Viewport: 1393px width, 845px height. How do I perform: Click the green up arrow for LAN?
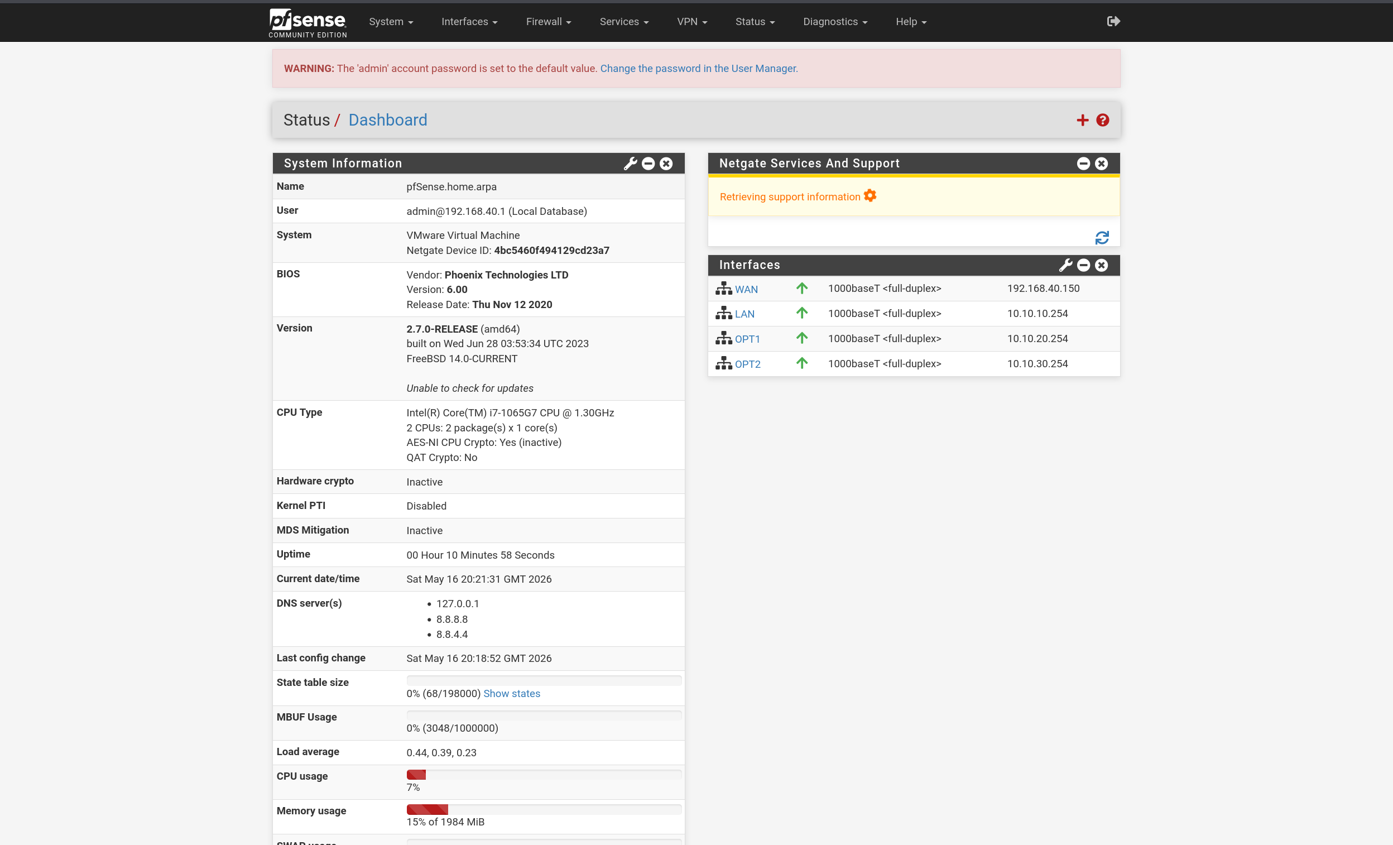tap(801, 313)
